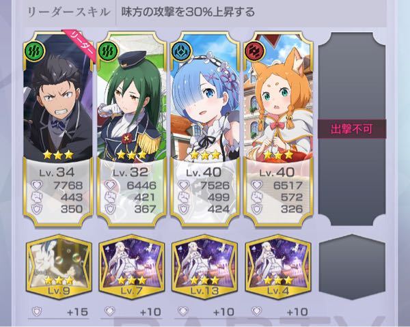The width and height of the screenshot is (410, 327).
Task: Select the leader character card Lv.34
Action: tap(58, 128)
